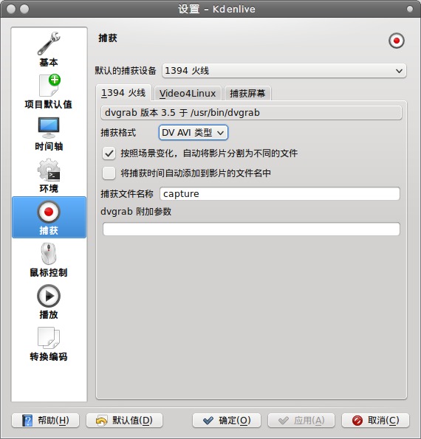This screenshot has height=439, width=421.
Task: Click the dvgrab 附加参数 input field
Action: click(251, 229)
